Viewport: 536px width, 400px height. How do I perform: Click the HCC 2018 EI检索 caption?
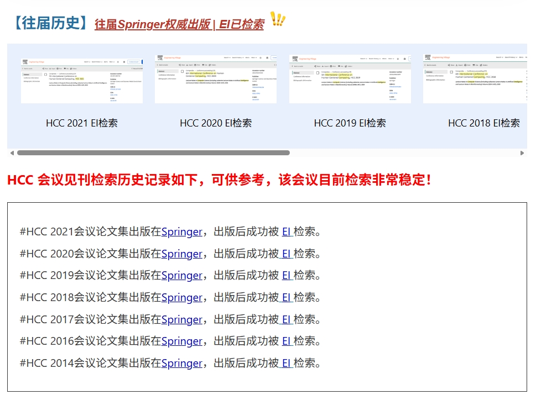coord(484,123)
